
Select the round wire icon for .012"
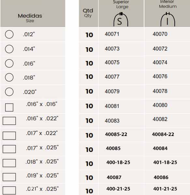tap(9, 34)
